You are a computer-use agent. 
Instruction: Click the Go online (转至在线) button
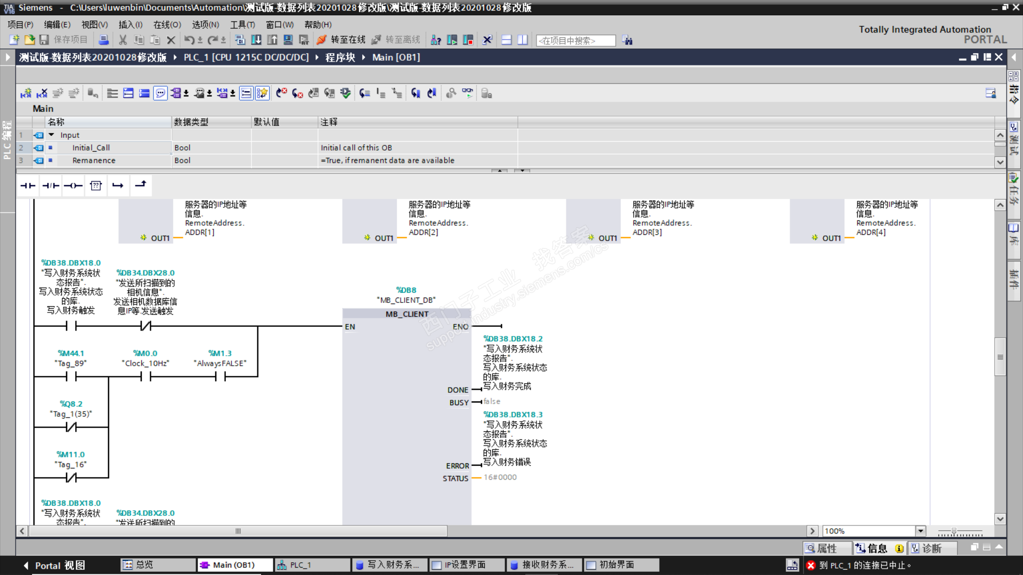click(341, 40)
